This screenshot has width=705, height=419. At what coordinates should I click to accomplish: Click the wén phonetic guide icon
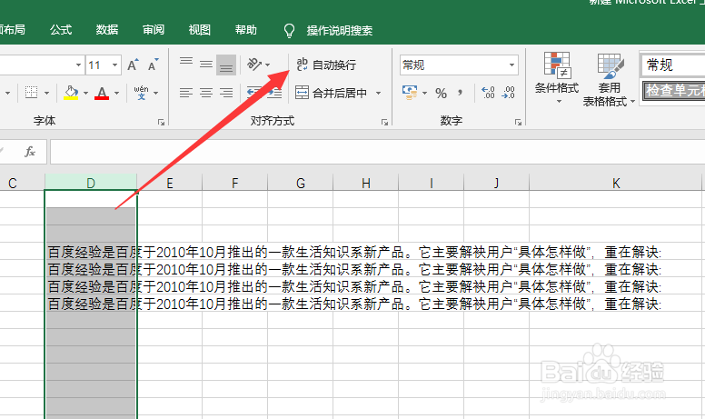141,93
